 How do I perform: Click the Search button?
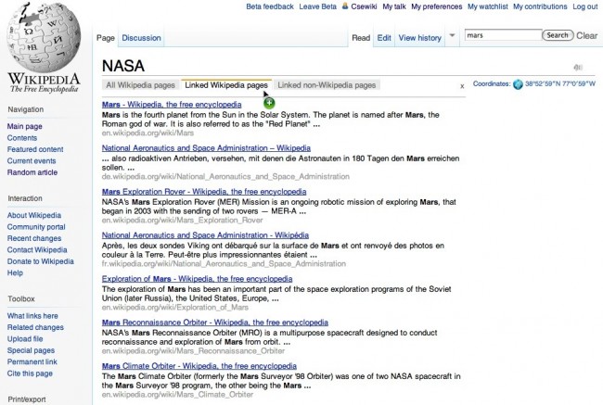pyautogui.click(x=558, y=35)
